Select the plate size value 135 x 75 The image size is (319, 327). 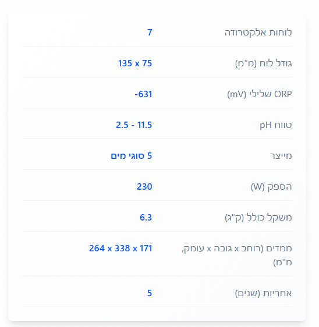(135, 63)
